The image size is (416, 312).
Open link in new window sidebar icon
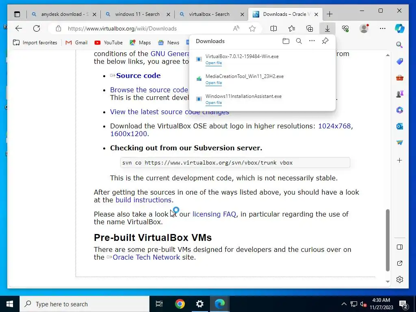point(400,263)
